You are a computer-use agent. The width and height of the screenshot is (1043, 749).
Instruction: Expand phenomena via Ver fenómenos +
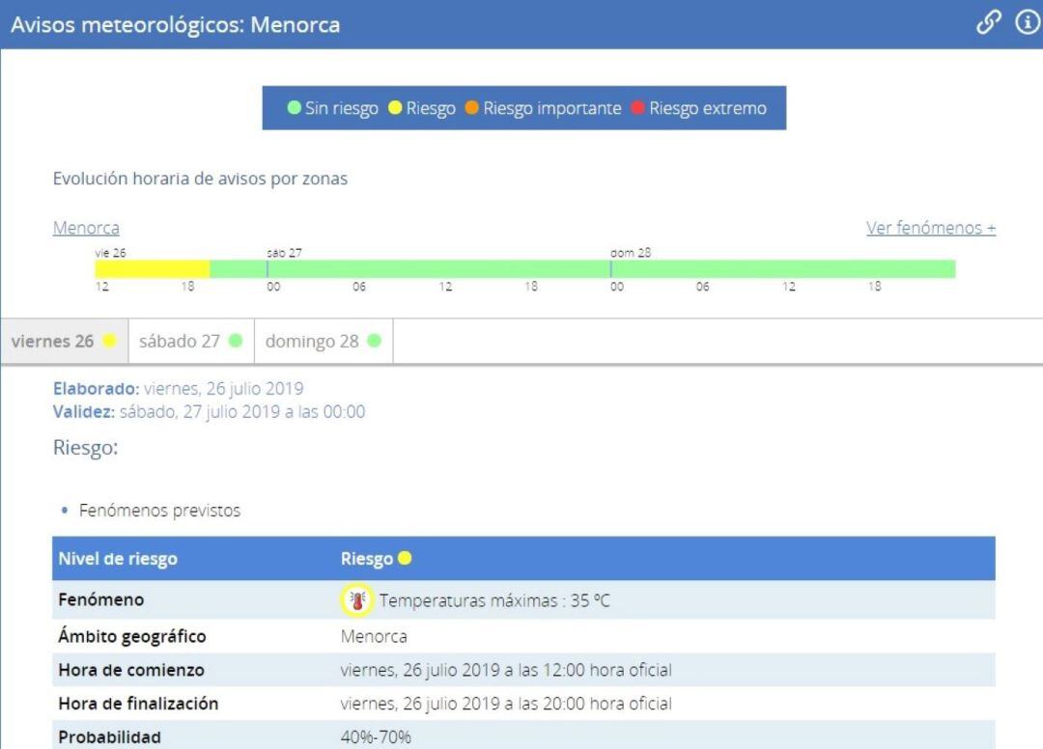point(932,228)
